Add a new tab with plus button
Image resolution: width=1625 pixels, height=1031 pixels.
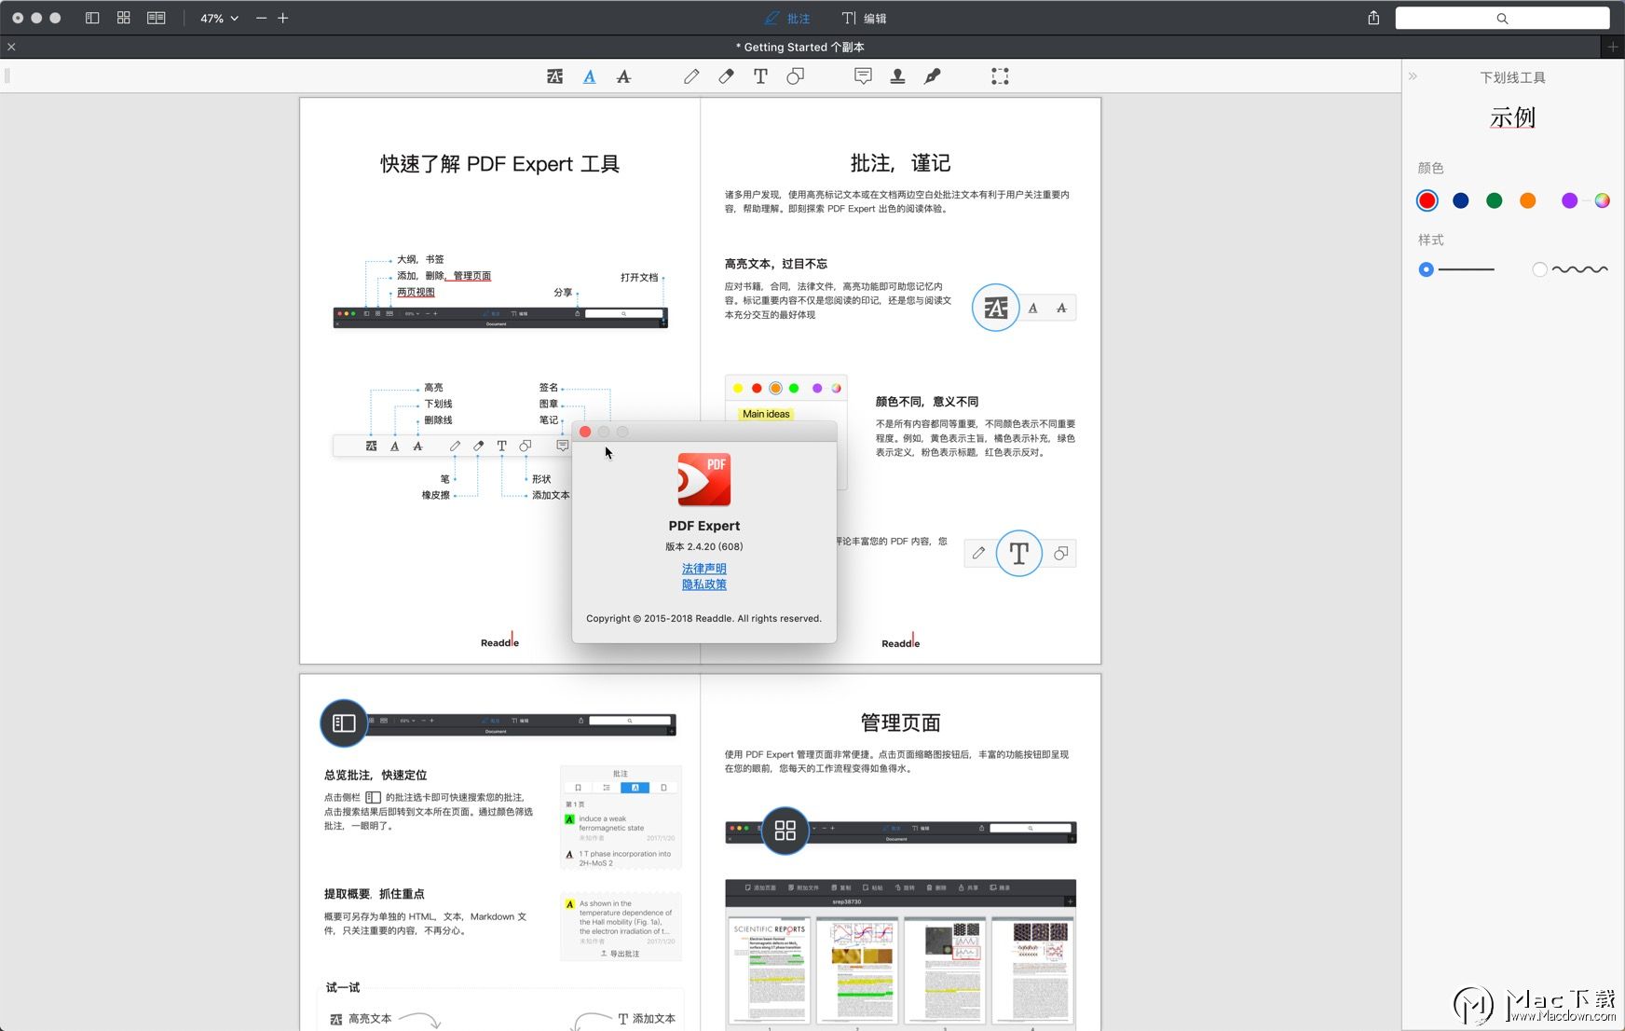[x=1613, y=47]
